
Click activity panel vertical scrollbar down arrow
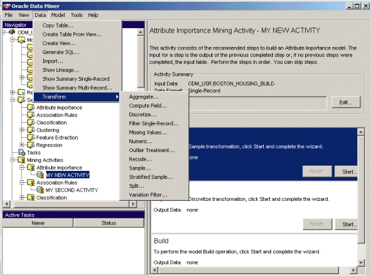[x=360, y=262]
